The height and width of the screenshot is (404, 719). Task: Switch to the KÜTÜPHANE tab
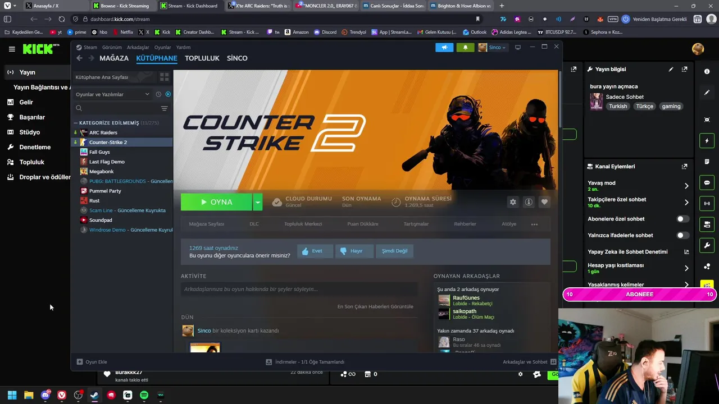[x=157, y=58]
